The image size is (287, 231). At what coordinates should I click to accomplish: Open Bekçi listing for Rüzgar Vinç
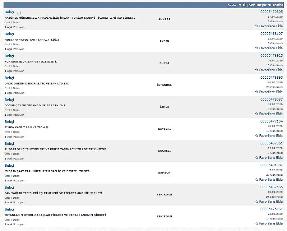(9, 144)
